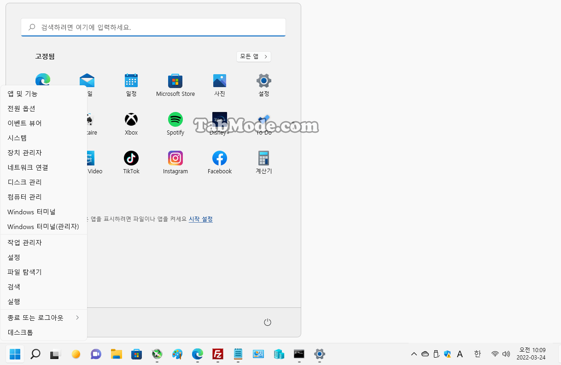This screenshot has width=561, height=365.
Task: Show hidden tray icons chevron
Action: pyautogui.click(x=414, y=354)
